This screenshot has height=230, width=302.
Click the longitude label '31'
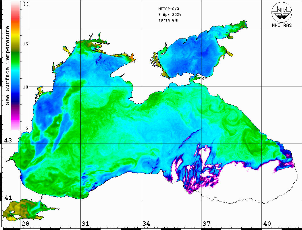[86, 224]
